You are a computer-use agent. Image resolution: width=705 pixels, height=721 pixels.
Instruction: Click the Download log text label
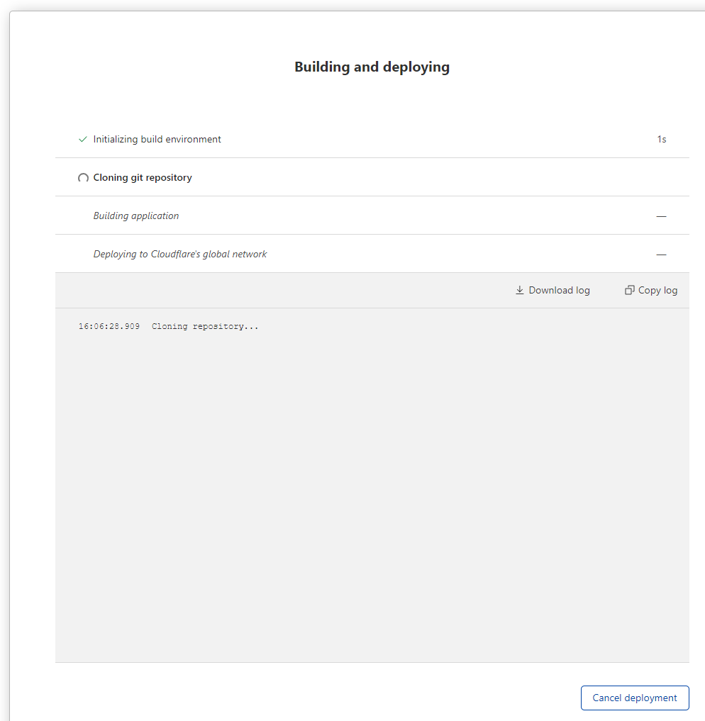(x=559, y=290)
